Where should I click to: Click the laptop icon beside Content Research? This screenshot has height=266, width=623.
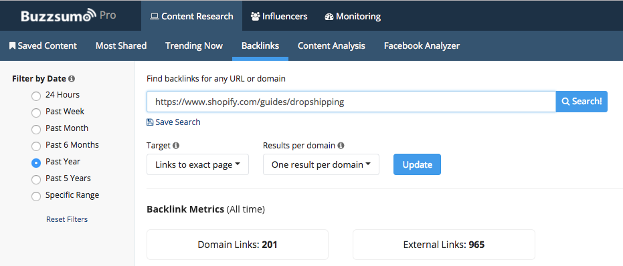(154, 17)
